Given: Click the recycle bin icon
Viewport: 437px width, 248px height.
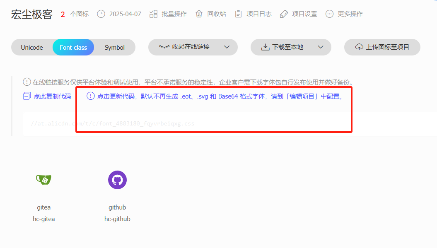Looking at the screenshot, I should click(199, 14).
